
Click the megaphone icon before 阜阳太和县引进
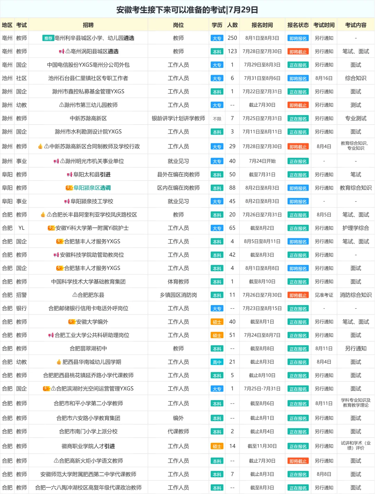point(69,175)
